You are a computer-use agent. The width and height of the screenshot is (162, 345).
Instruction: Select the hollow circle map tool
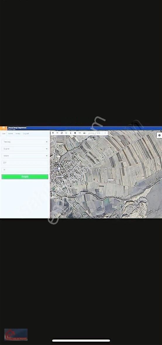(x=66, y=133)
